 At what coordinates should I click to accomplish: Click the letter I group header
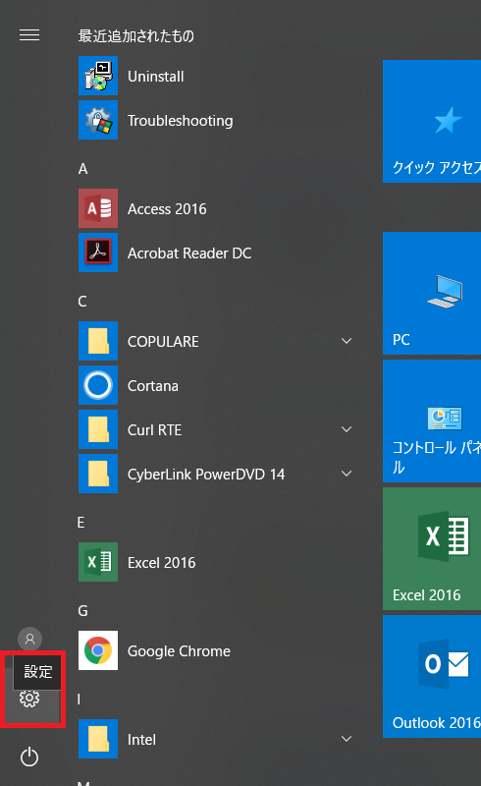tap(79, 700)
